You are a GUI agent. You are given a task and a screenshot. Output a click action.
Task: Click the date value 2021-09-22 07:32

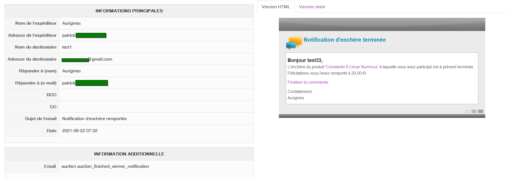click(x=80, y=131)
